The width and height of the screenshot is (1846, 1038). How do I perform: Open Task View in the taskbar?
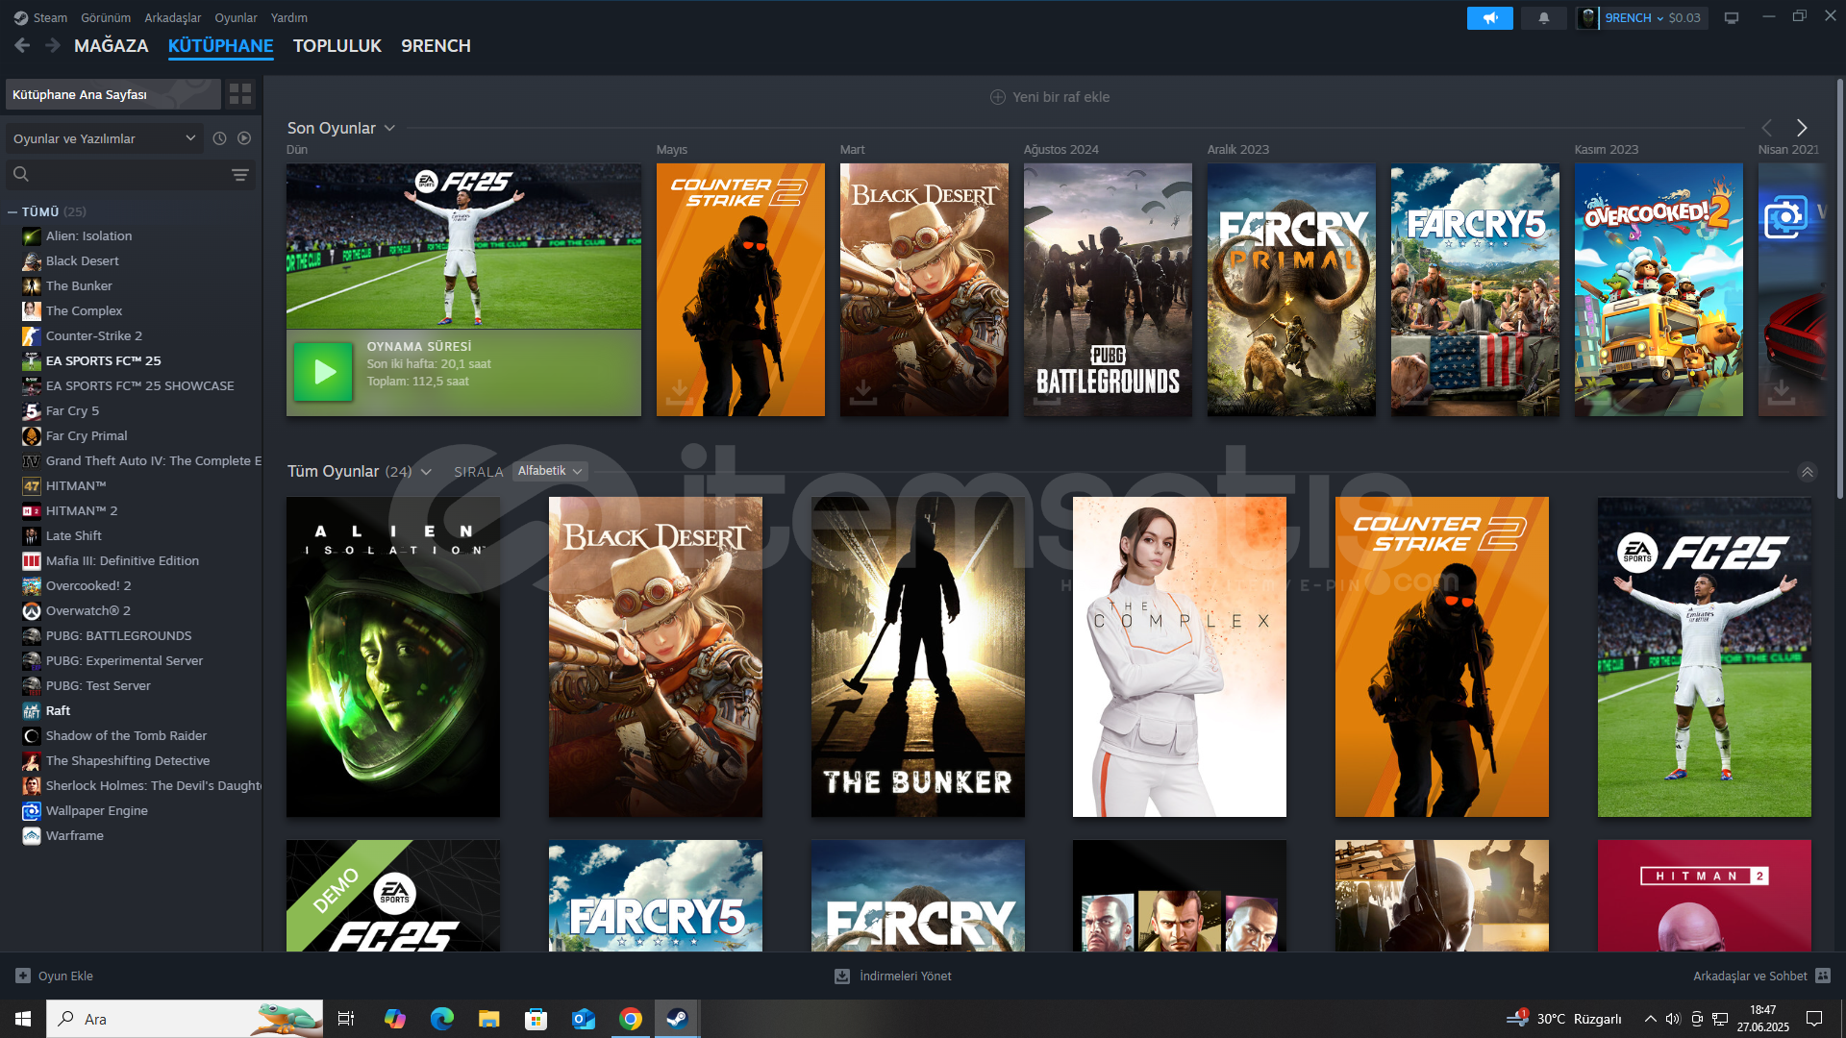[x=346, y=1019]
